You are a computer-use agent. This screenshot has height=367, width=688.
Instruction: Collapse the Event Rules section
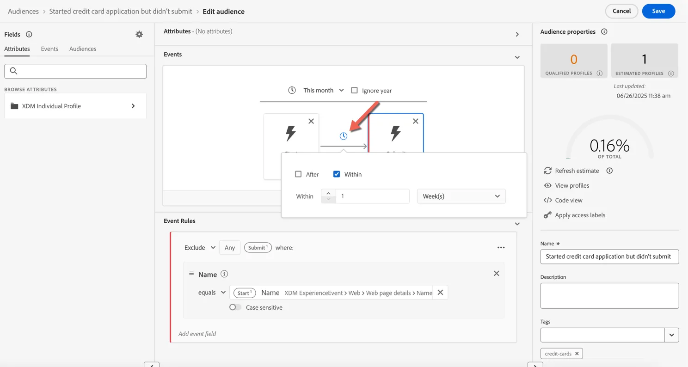tap(517, 224)
